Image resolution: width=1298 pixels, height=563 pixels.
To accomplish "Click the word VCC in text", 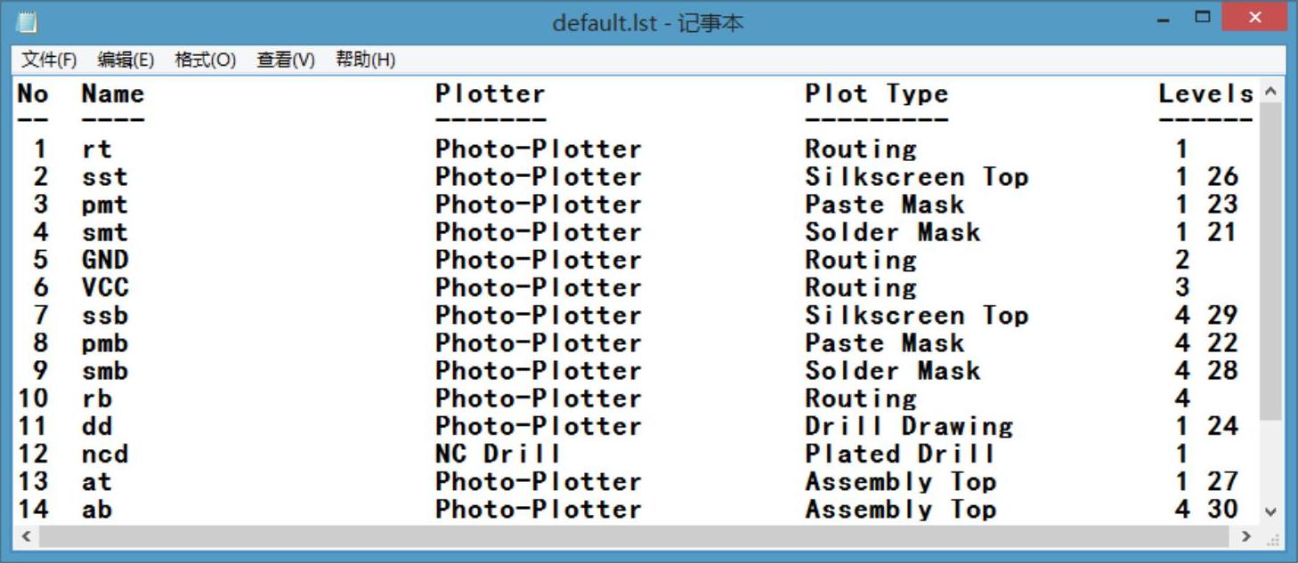I will click(105, 287).
